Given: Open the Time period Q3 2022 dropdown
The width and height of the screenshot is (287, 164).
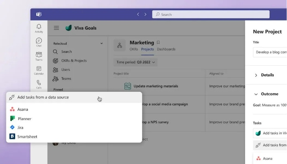Looking at the screenshot, I should 135,62.
